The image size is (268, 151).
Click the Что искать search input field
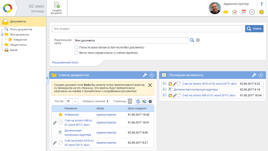pyautogui.click(x=147, y=29)
